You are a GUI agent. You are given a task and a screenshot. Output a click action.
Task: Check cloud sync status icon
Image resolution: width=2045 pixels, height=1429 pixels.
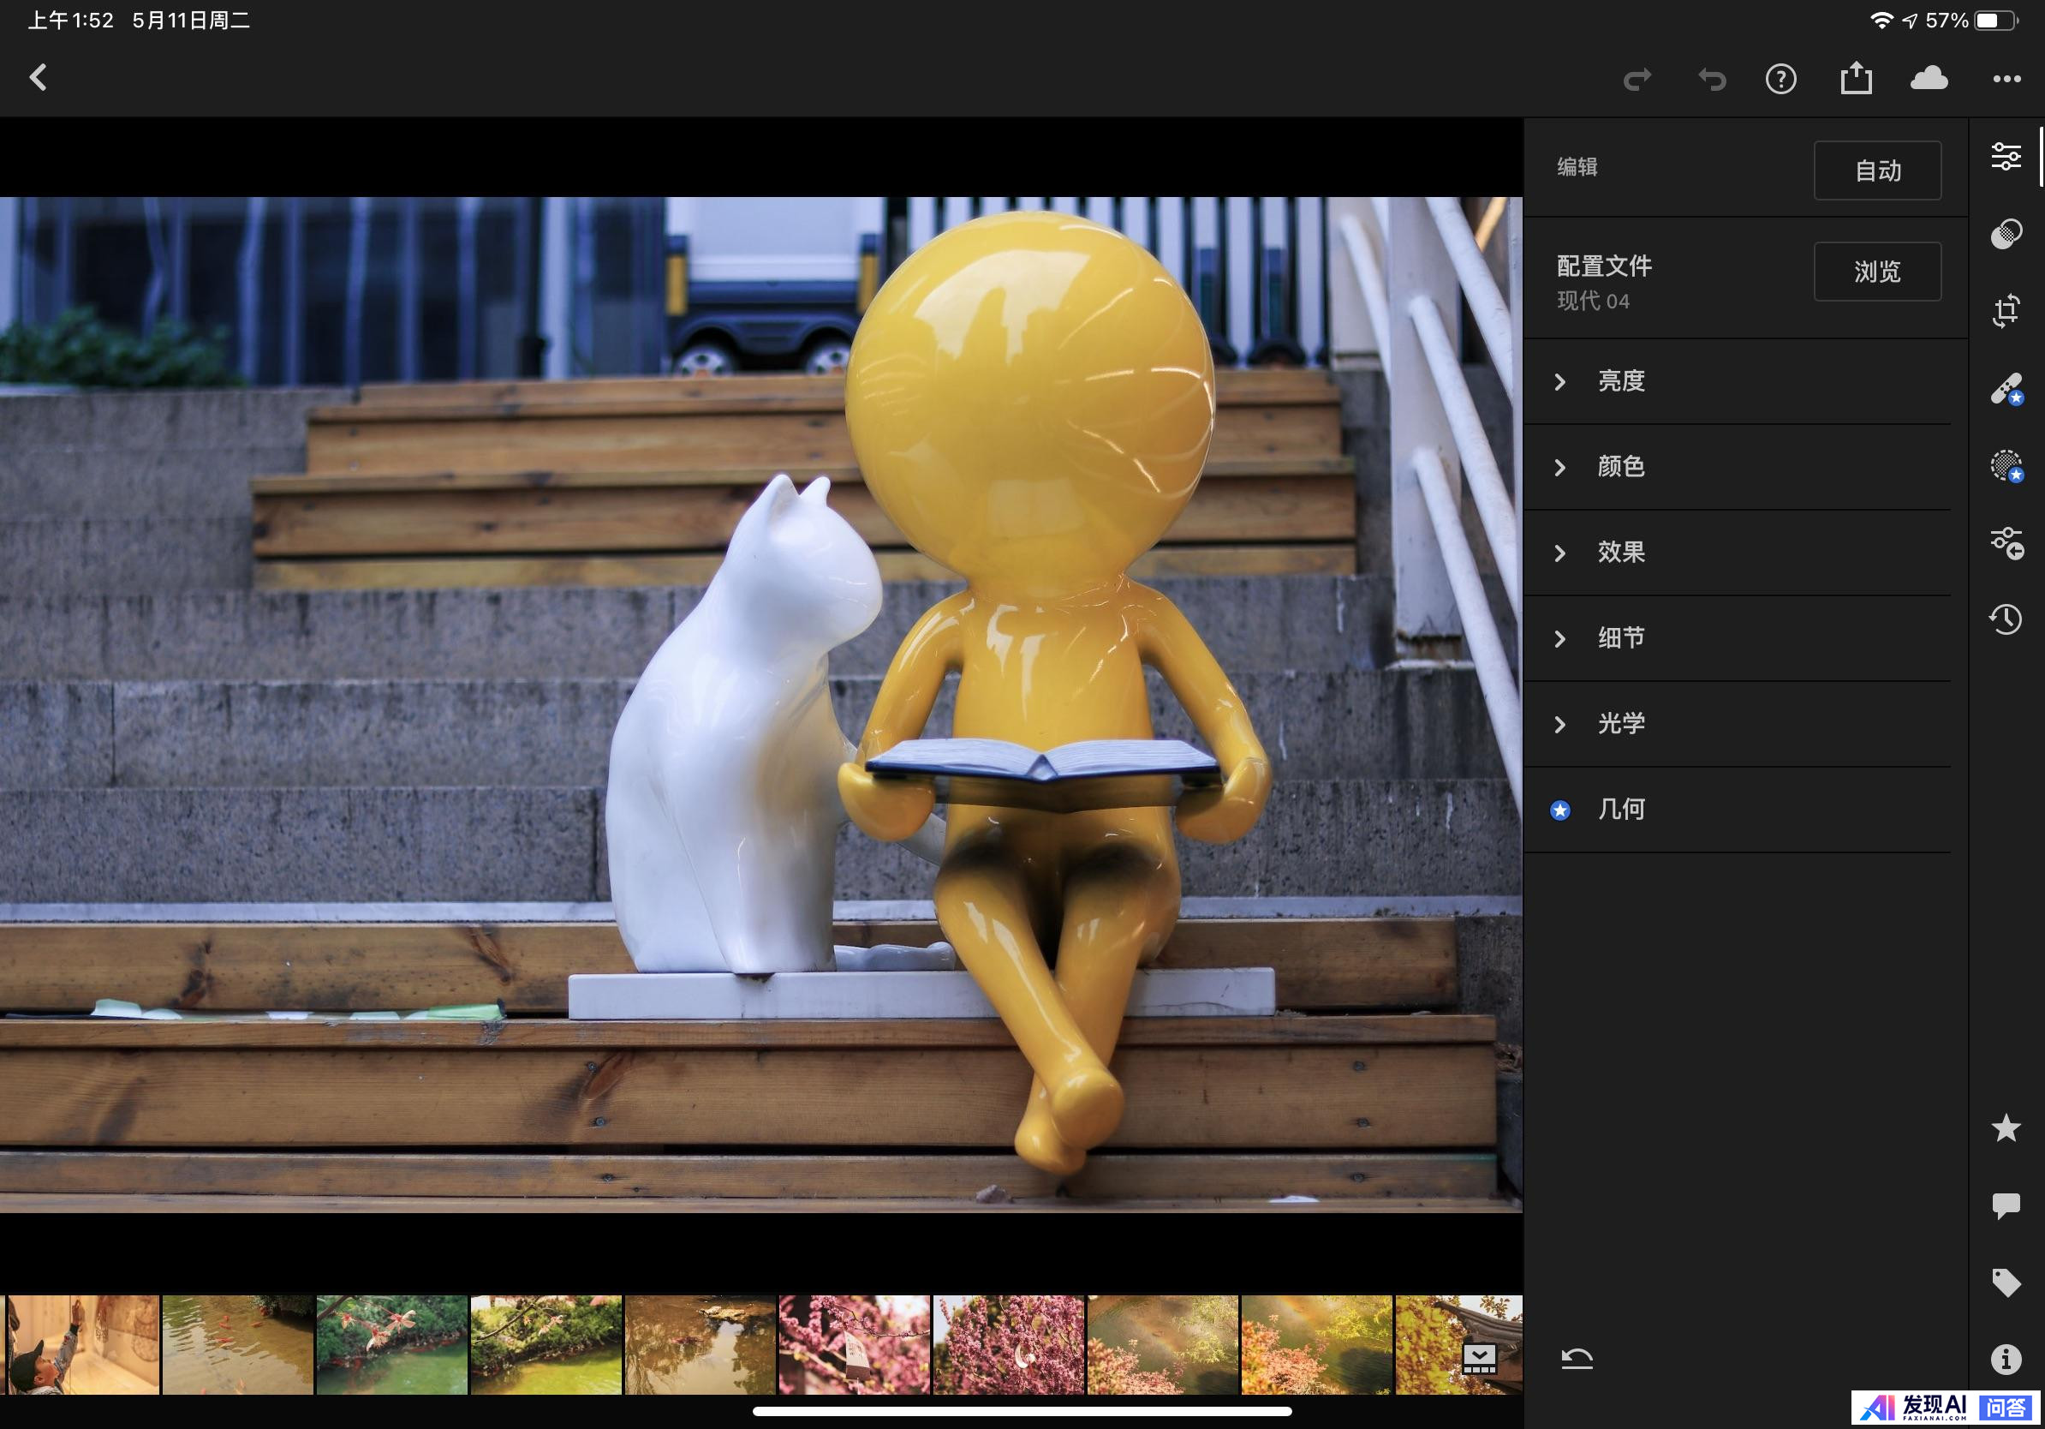(x=1929, y=79)
